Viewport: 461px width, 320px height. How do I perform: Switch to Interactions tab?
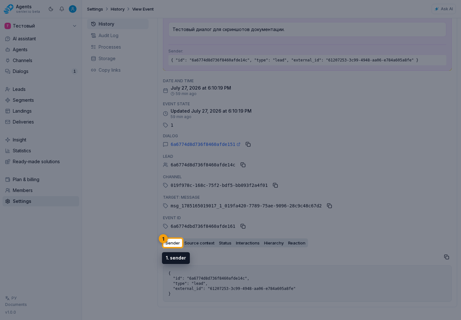tap(248, 243)
